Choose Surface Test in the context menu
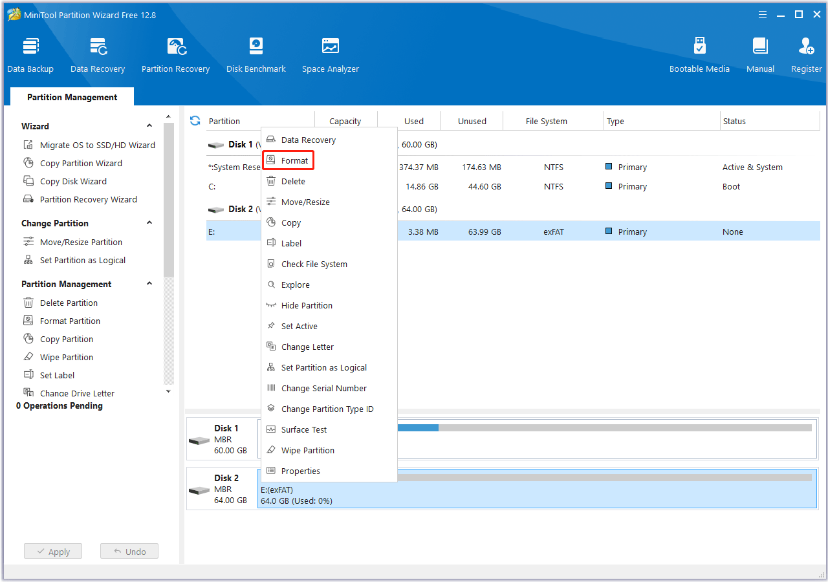The width and height of the screenshot is (828, 582). click(x=329, y=429)
